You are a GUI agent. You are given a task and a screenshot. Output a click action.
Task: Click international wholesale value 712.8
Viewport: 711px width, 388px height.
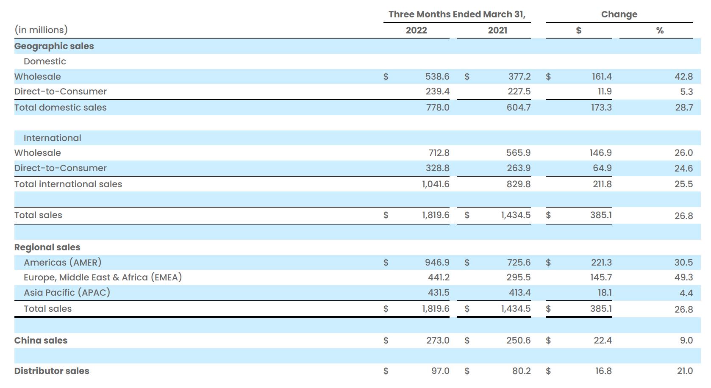pyautogui.click(x=439, y=153)
